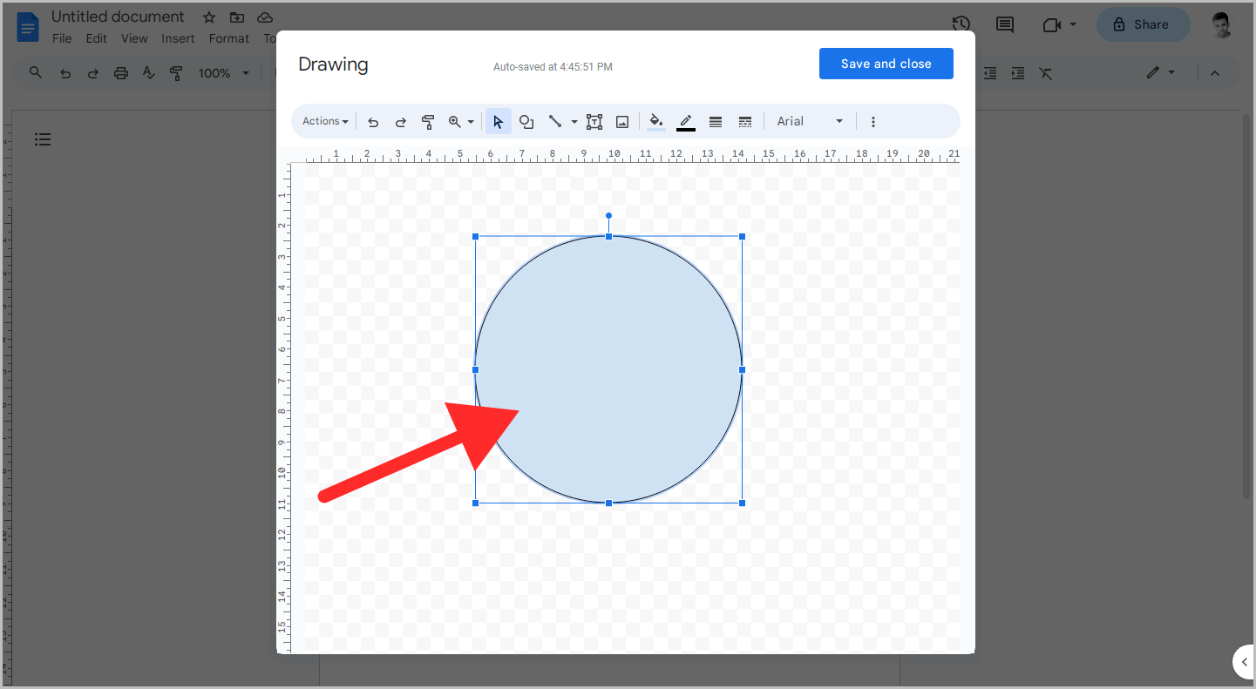This screenshot has height=689, width=1256.
Task: Select the Shape tool
Action: [x=526, y=121]
